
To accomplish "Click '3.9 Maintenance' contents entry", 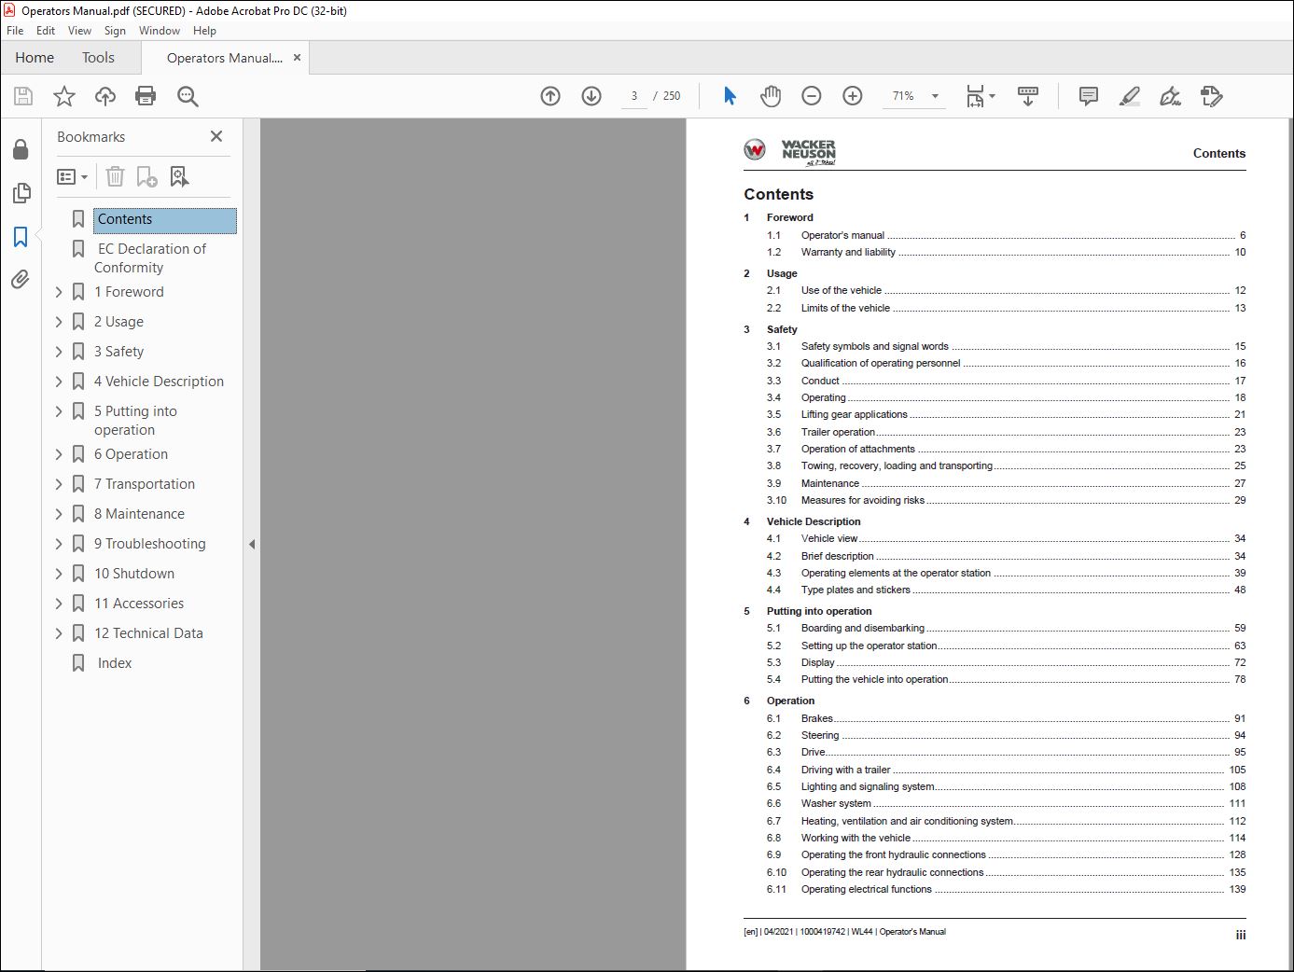I will point(1006,483).
